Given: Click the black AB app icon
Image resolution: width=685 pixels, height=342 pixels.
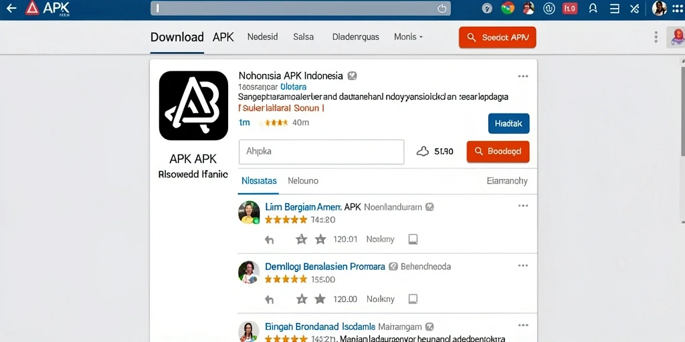Looking at the screenshot, I should click(193, 106).
